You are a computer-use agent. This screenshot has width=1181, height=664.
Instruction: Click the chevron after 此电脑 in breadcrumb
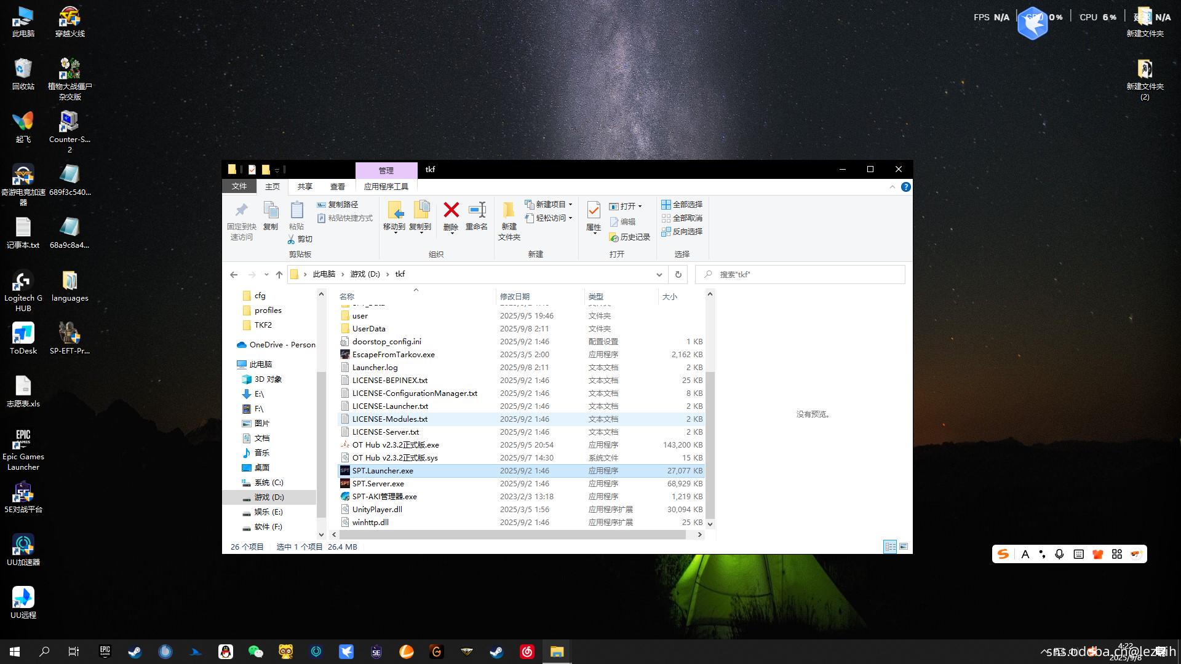(343, 274)
